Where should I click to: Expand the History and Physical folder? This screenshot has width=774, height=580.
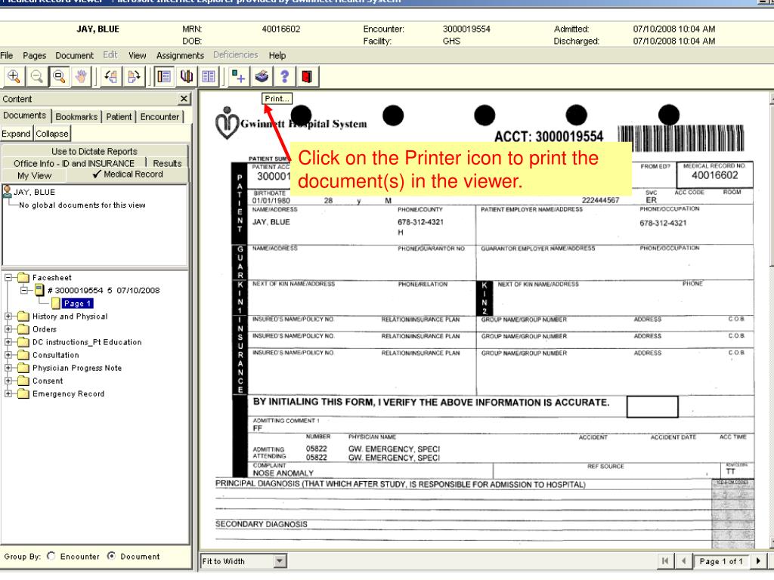pos(8,316)
